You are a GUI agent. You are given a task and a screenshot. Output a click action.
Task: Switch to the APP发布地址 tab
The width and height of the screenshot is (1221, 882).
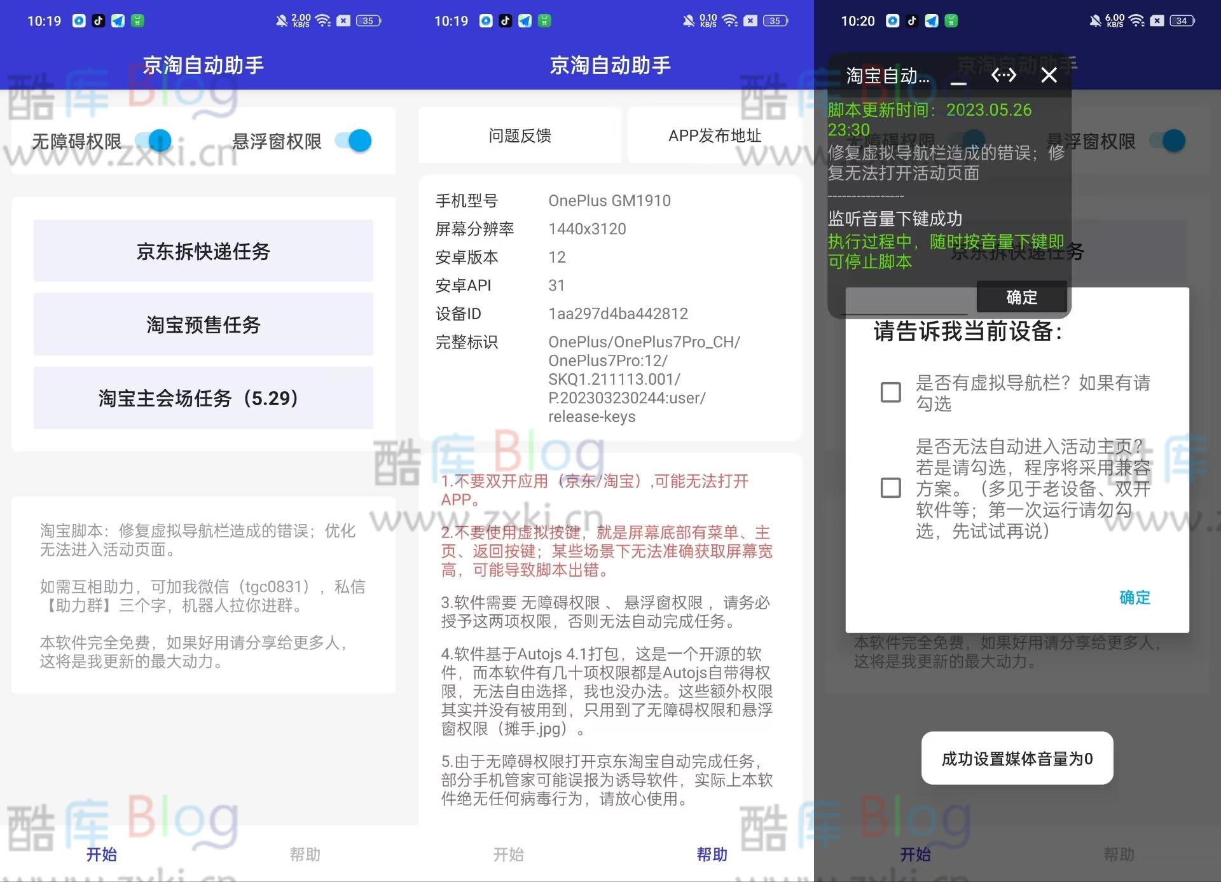tap(716, 135)
